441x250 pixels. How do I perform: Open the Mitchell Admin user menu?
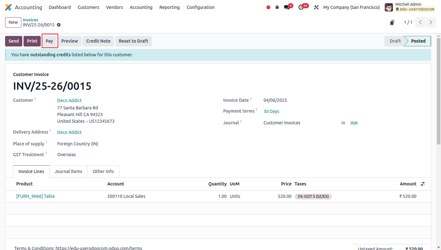[x=409, y=7]
